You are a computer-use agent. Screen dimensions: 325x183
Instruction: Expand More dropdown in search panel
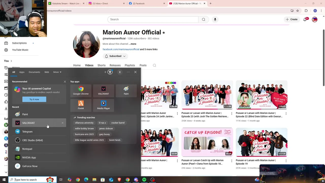(57, 72)
